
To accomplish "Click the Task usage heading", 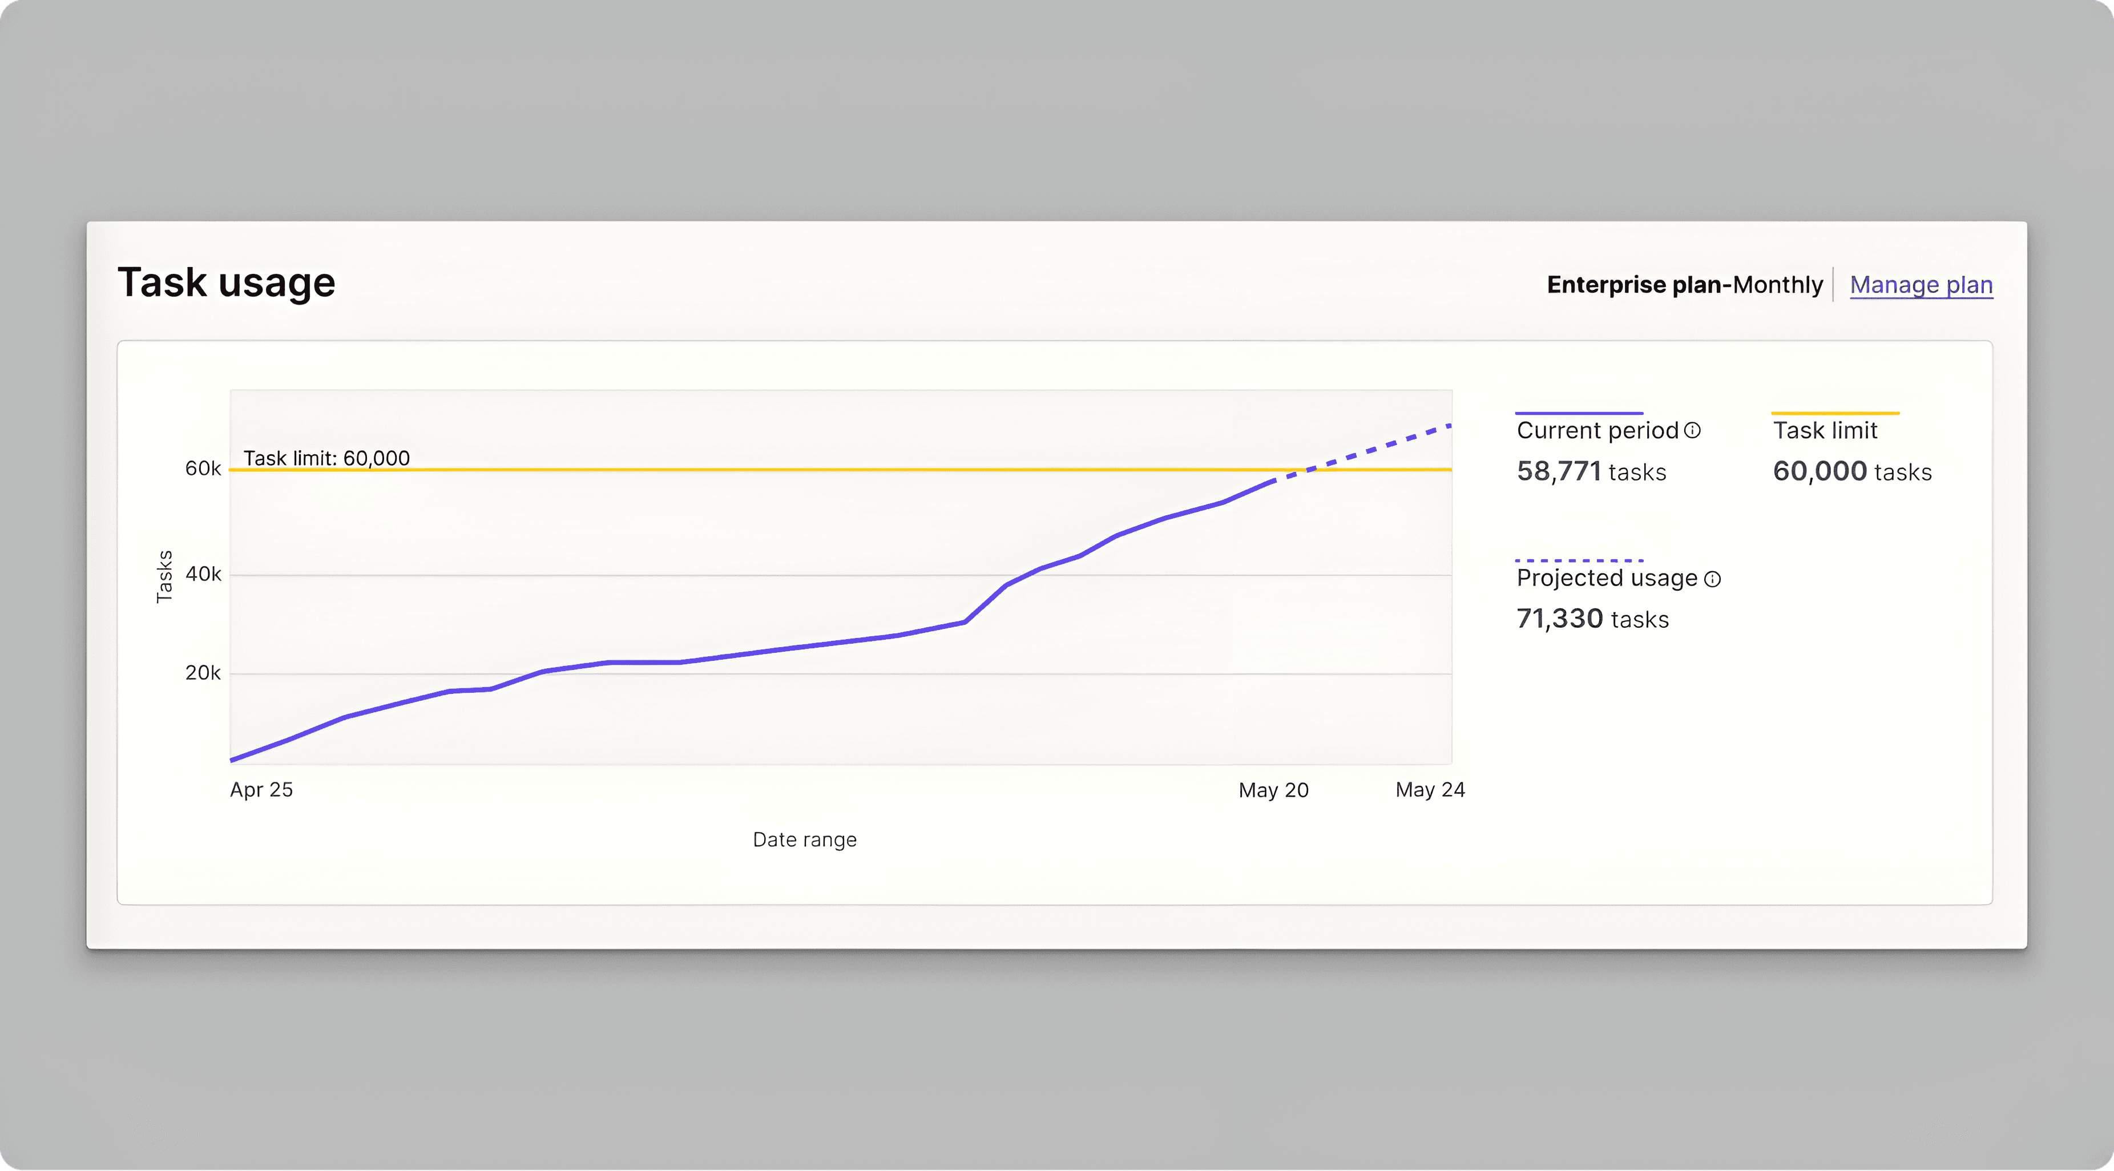I will pyautogui.click(x=227, y=282).
